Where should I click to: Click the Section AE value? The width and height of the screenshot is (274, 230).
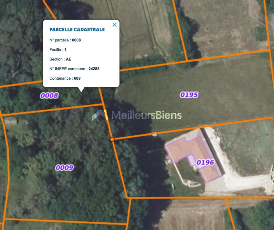pos(68,59)
